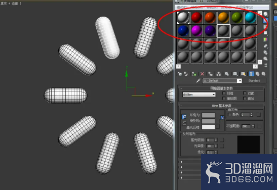
Task: Pick material from object with eyedropper
Action: point(199,81)
